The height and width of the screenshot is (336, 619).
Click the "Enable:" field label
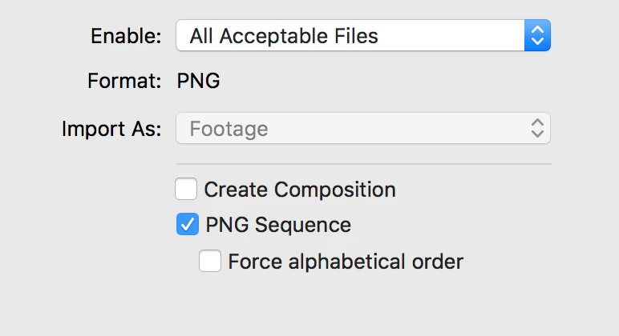tap(126, 35)
